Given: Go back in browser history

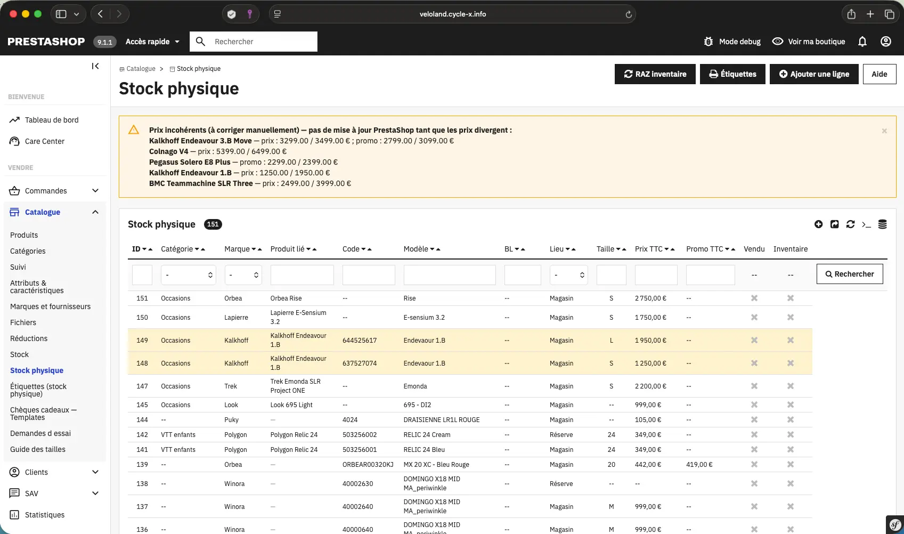Looking at the screenshot, I should (100, 14).
